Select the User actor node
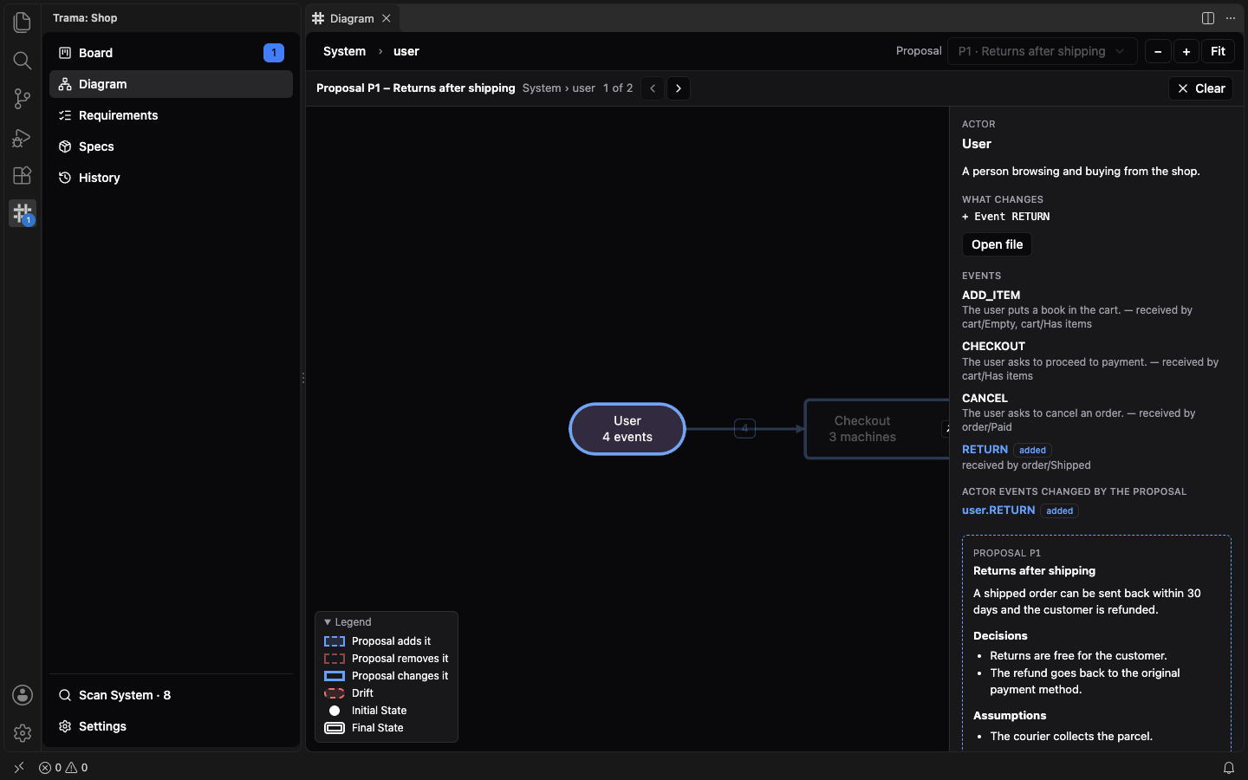This screenshot has height=780, width=1248. [x=627, y=429]
